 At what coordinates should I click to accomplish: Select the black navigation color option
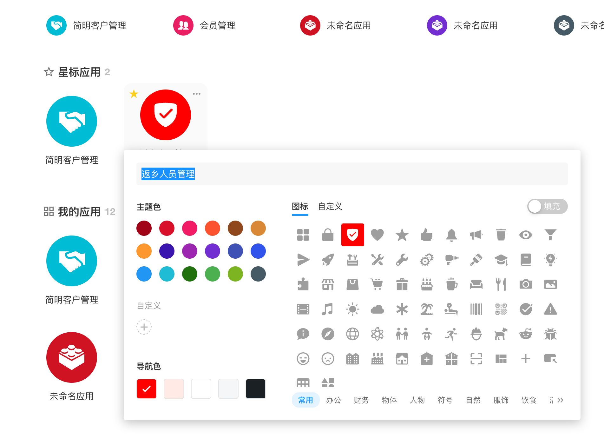[x=255, y=389]
